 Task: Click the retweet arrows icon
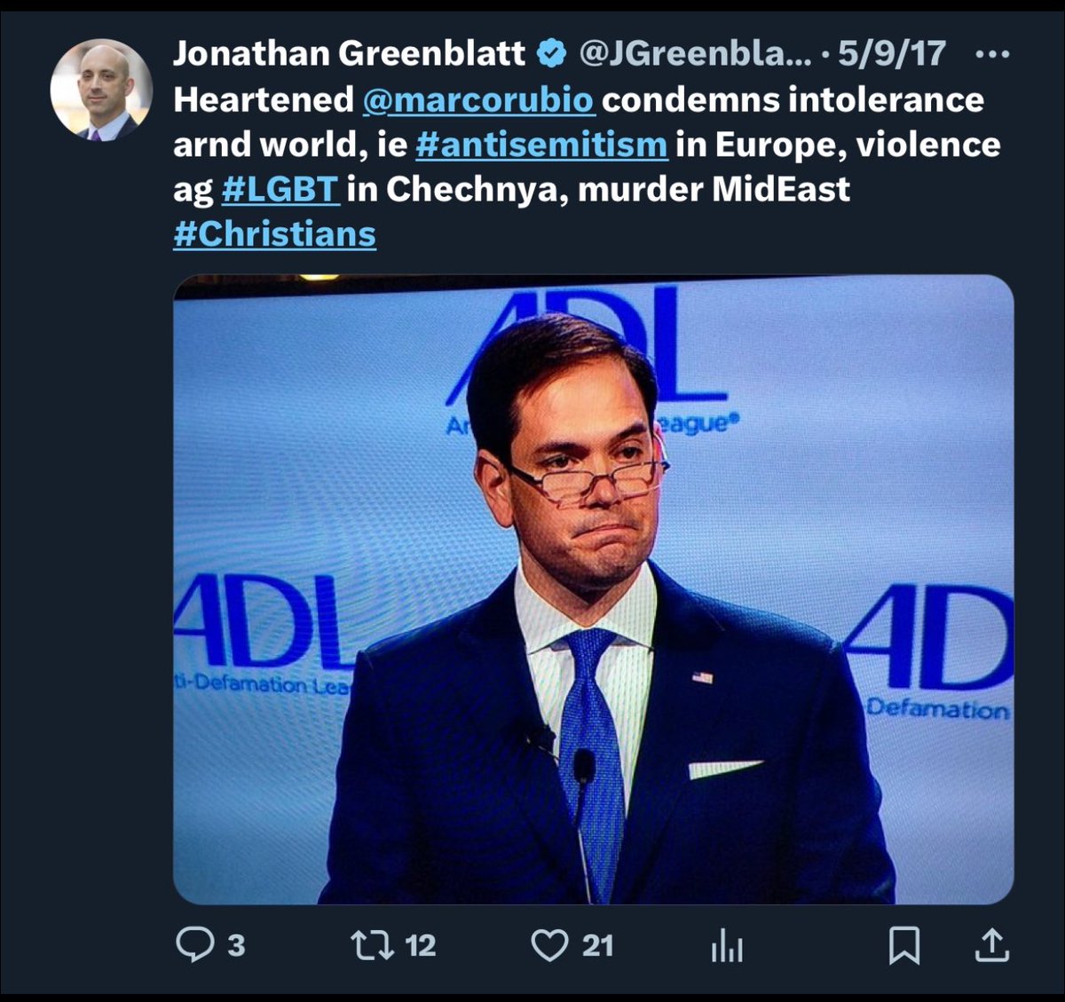[373, 944]
